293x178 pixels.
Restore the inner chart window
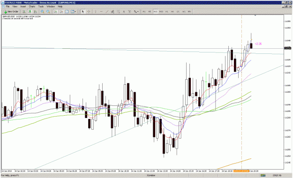286,7
